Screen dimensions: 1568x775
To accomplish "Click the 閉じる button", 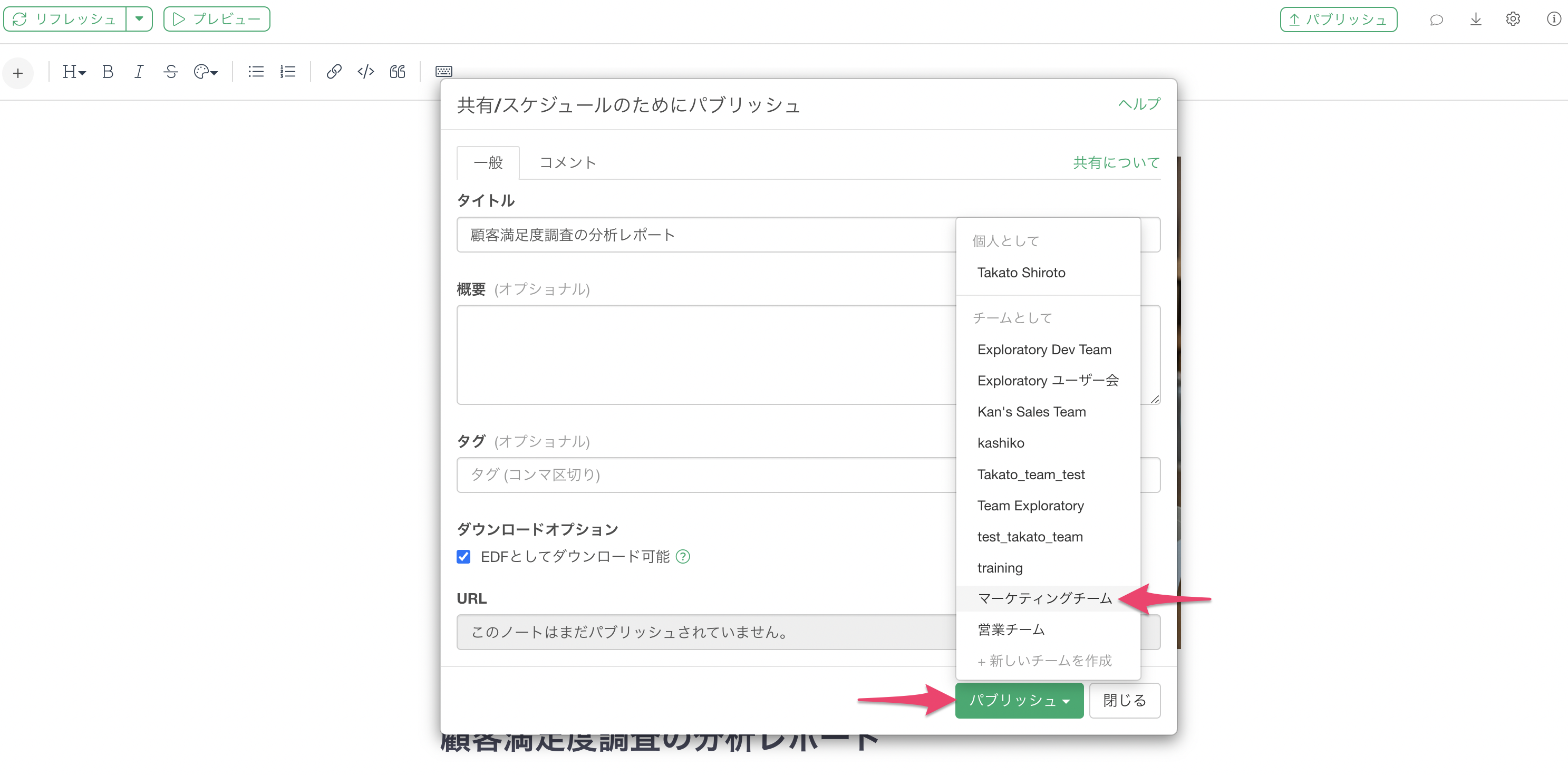I will pyautogui.click(x=1124, y=700).
